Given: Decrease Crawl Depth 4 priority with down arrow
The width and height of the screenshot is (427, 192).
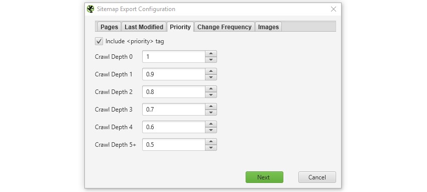Looking at the screenshot, I should coord(211,130).
